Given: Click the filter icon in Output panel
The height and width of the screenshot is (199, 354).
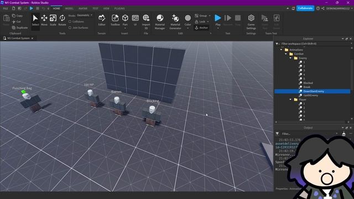Looking at the screenshot, I should coord(277,134).
